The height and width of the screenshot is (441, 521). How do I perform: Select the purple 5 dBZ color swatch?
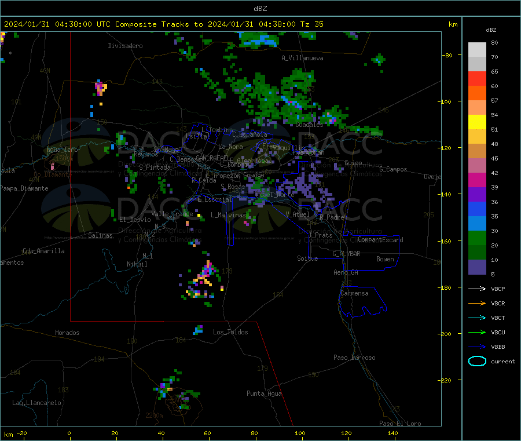[x=477, y=267]
